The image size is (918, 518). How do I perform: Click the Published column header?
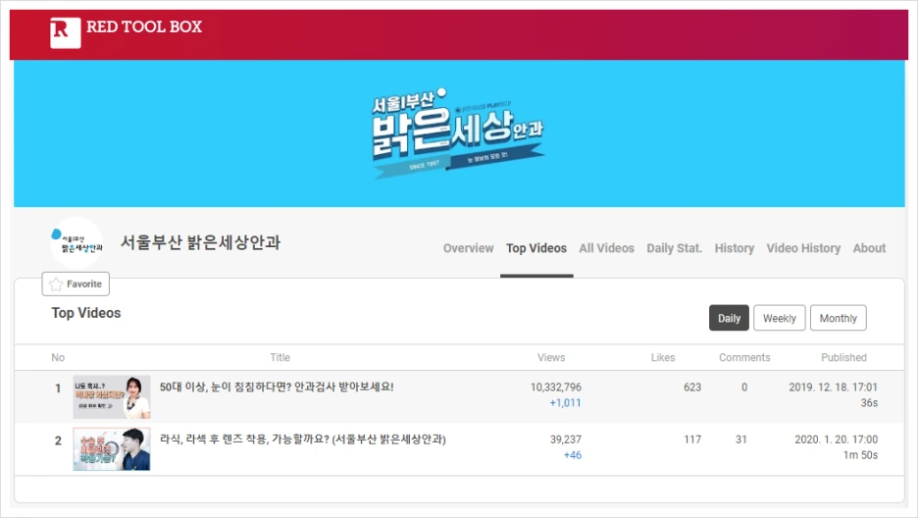[843, 358]
